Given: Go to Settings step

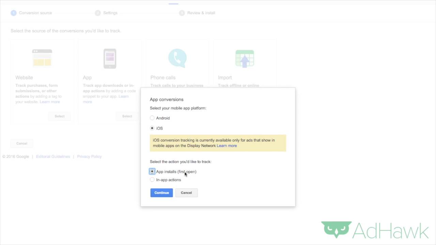Looking at the screenshot, I should [106, 13].
